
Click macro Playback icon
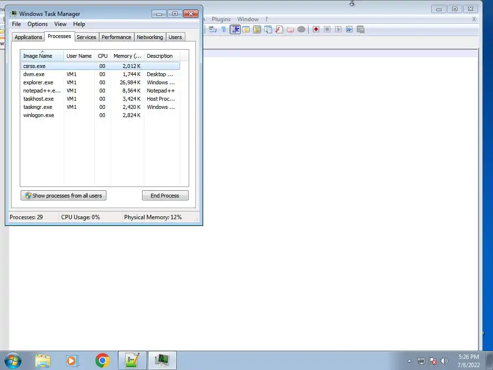[x=338, y=29]
